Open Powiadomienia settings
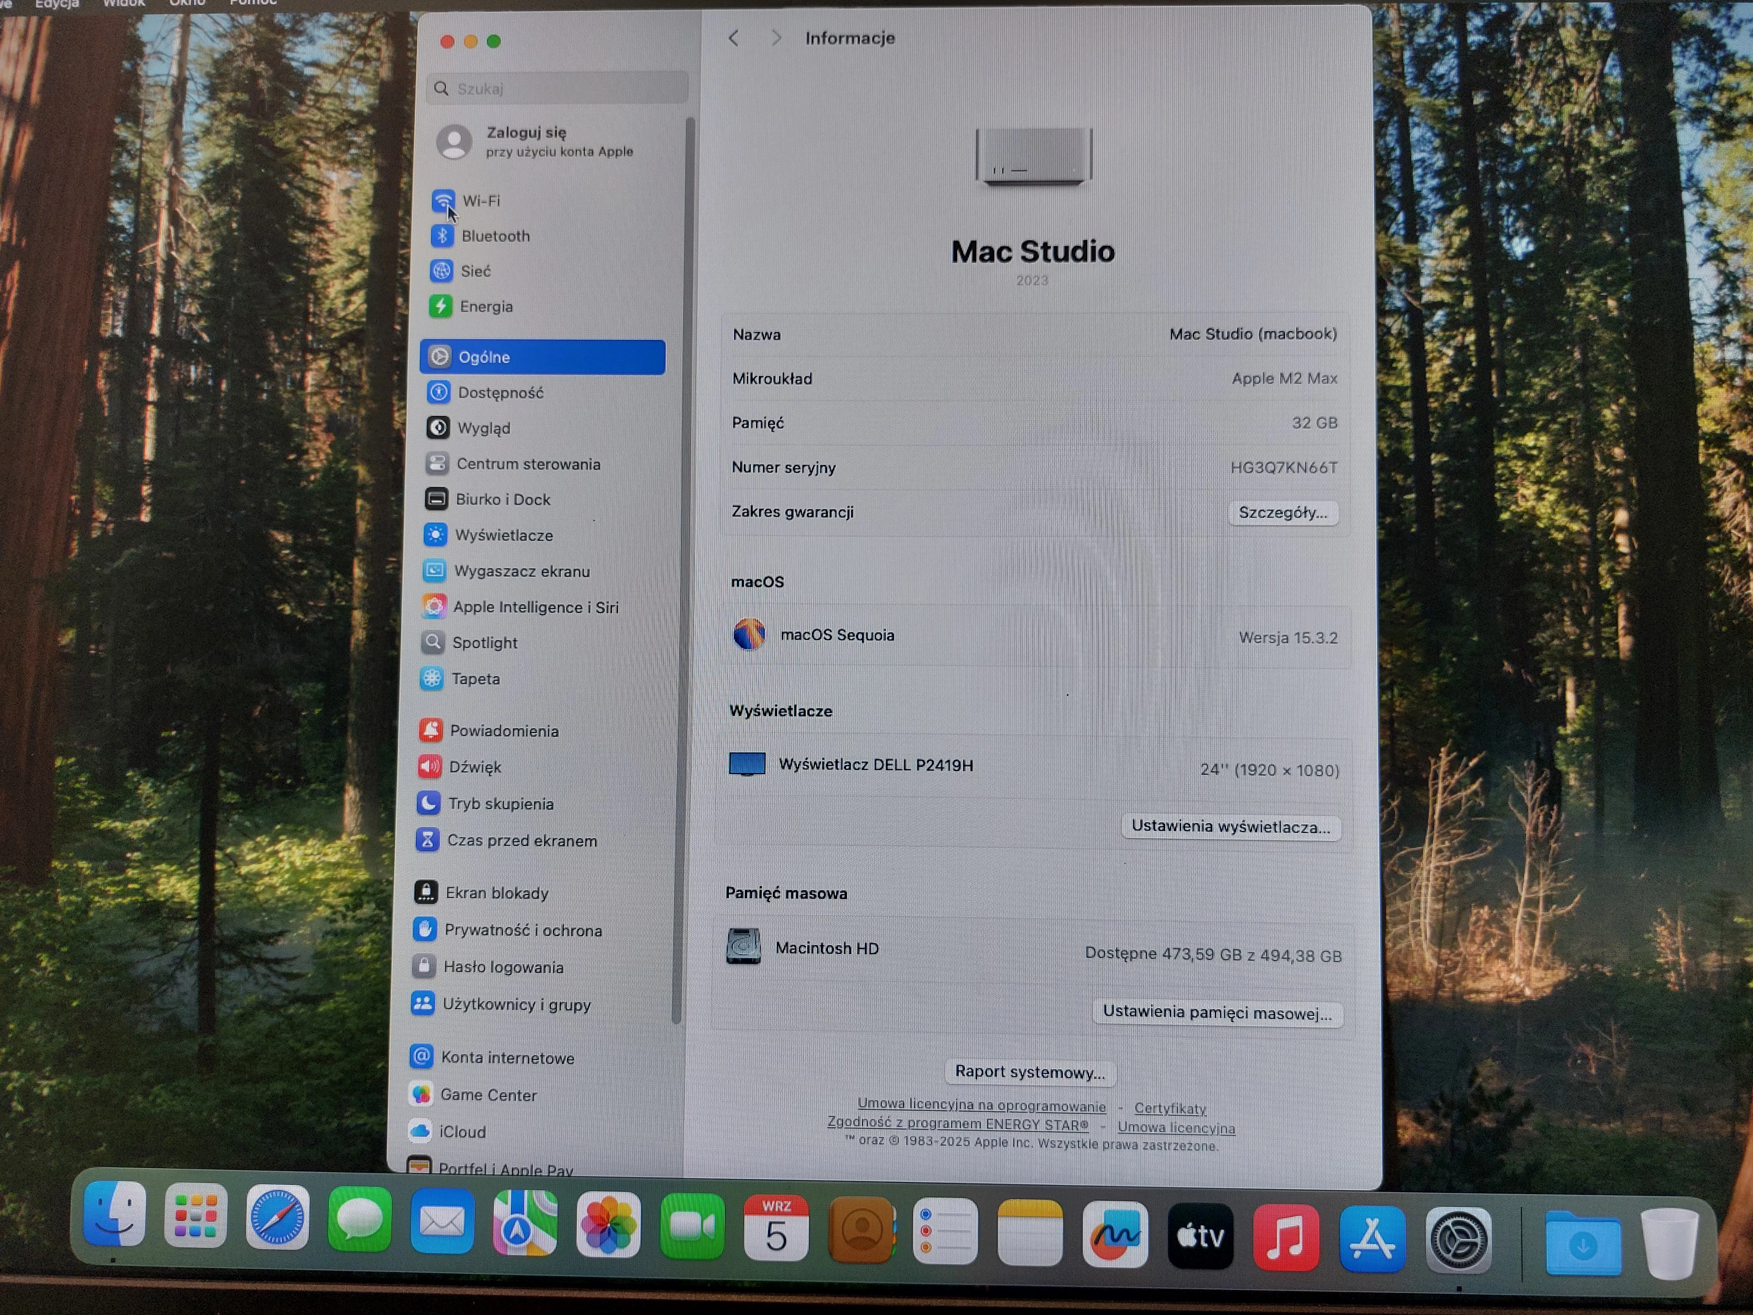This screenshot has width=1753, height=1315. 490,731
